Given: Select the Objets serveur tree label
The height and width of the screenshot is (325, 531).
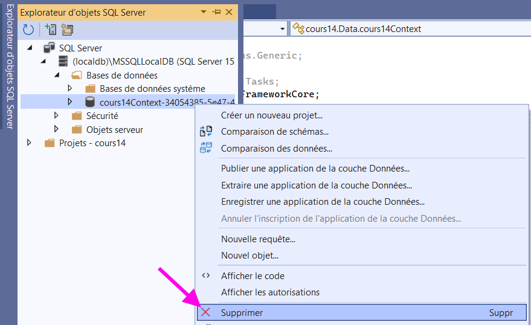Looking at the screenshot, I should [114, 130].
